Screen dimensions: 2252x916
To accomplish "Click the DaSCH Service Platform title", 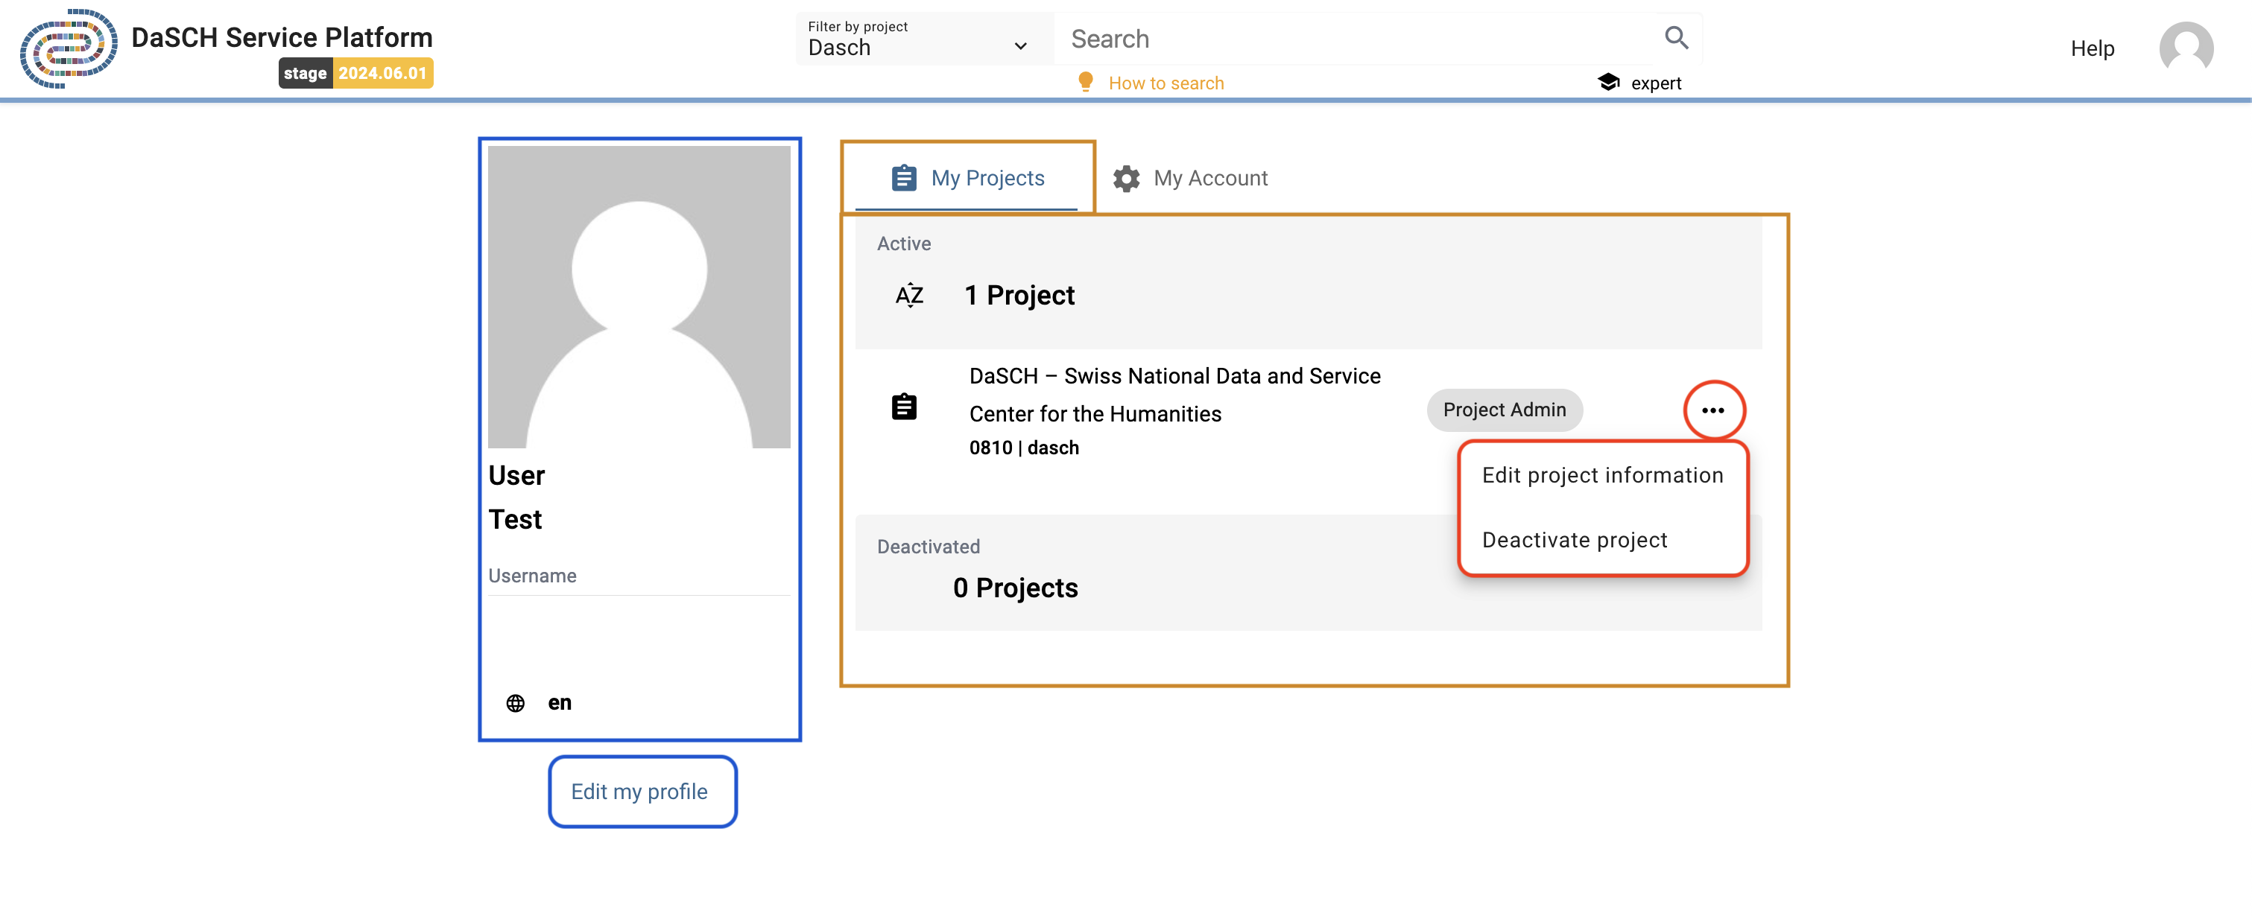I will (282, 36).
